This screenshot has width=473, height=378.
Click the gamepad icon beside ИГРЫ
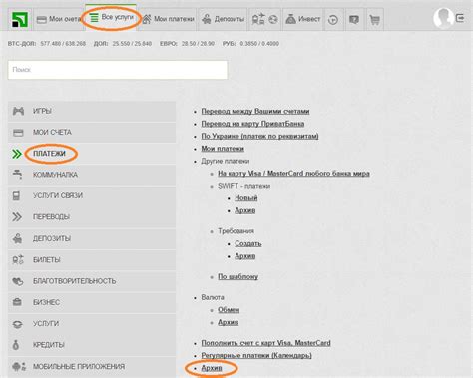[18, 111]
